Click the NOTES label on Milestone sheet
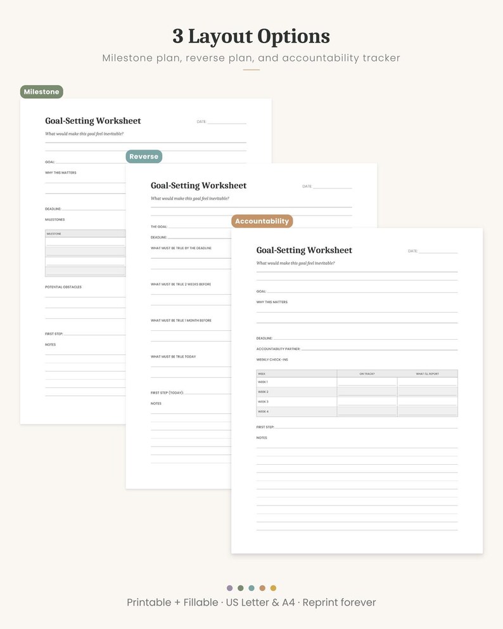 [51, 344]
